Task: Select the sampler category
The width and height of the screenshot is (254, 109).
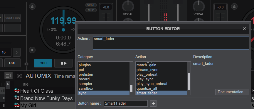Action: (104, 84)
